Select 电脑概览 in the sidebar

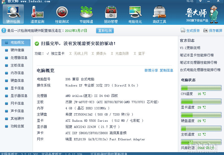[16, 43]
